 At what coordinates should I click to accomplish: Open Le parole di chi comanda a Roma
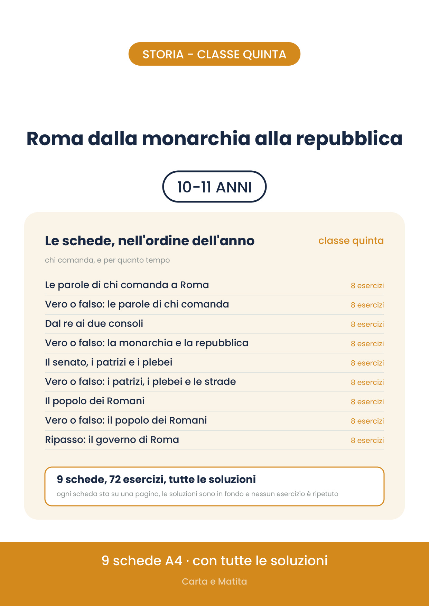coord(214,285)
